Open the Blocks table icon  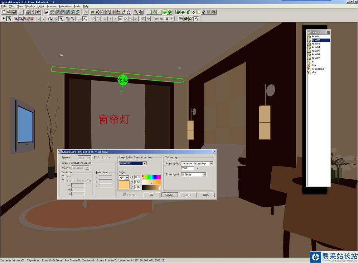click(x=191, y=19)
